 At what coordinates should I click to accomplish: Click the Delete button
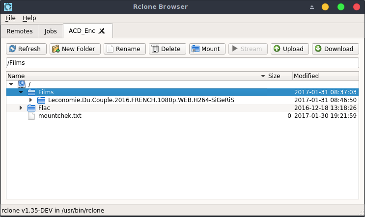(168, 49)
